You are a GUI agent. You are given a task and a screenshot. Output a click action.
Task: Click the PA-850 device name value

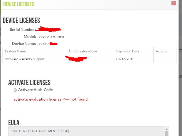coord(43,44)
